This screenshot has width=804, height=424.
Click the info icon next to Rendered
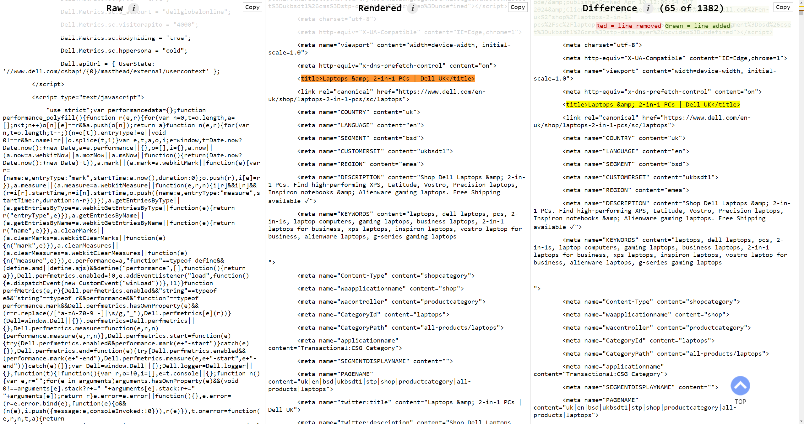click(x=413, y=8)
